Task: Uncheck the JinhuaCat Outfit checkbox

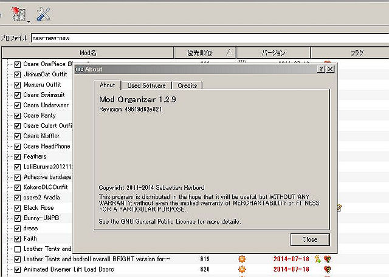Action: pyautogui.click(x=18, y=75)
